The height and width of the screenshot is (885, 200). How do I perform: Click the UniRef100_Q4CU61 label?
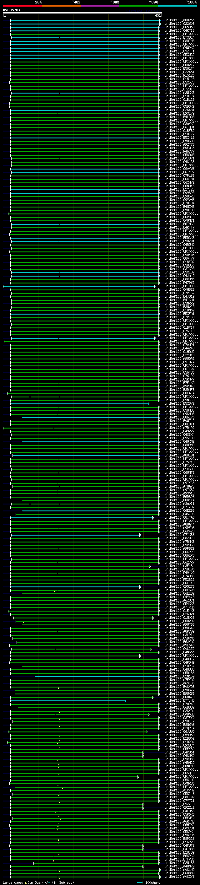[179, 753]
